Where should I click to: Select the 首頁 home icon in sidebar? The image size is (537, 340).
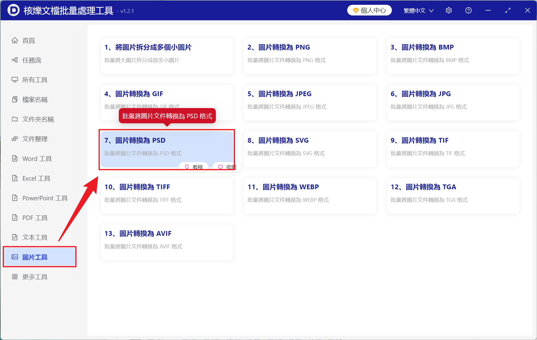(x=15, y=40)
